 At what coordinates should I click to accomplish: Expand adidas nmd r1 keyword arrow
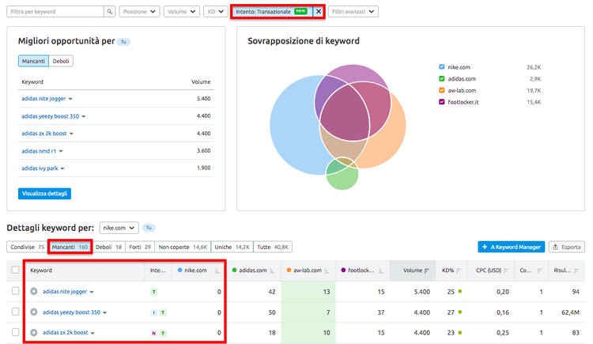click(x=61, y=151)
